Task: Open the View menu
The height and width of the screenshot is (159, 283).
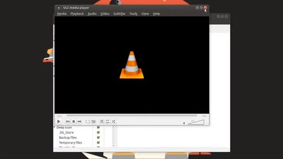Action: pyautogui.click(x=145, y=14)
